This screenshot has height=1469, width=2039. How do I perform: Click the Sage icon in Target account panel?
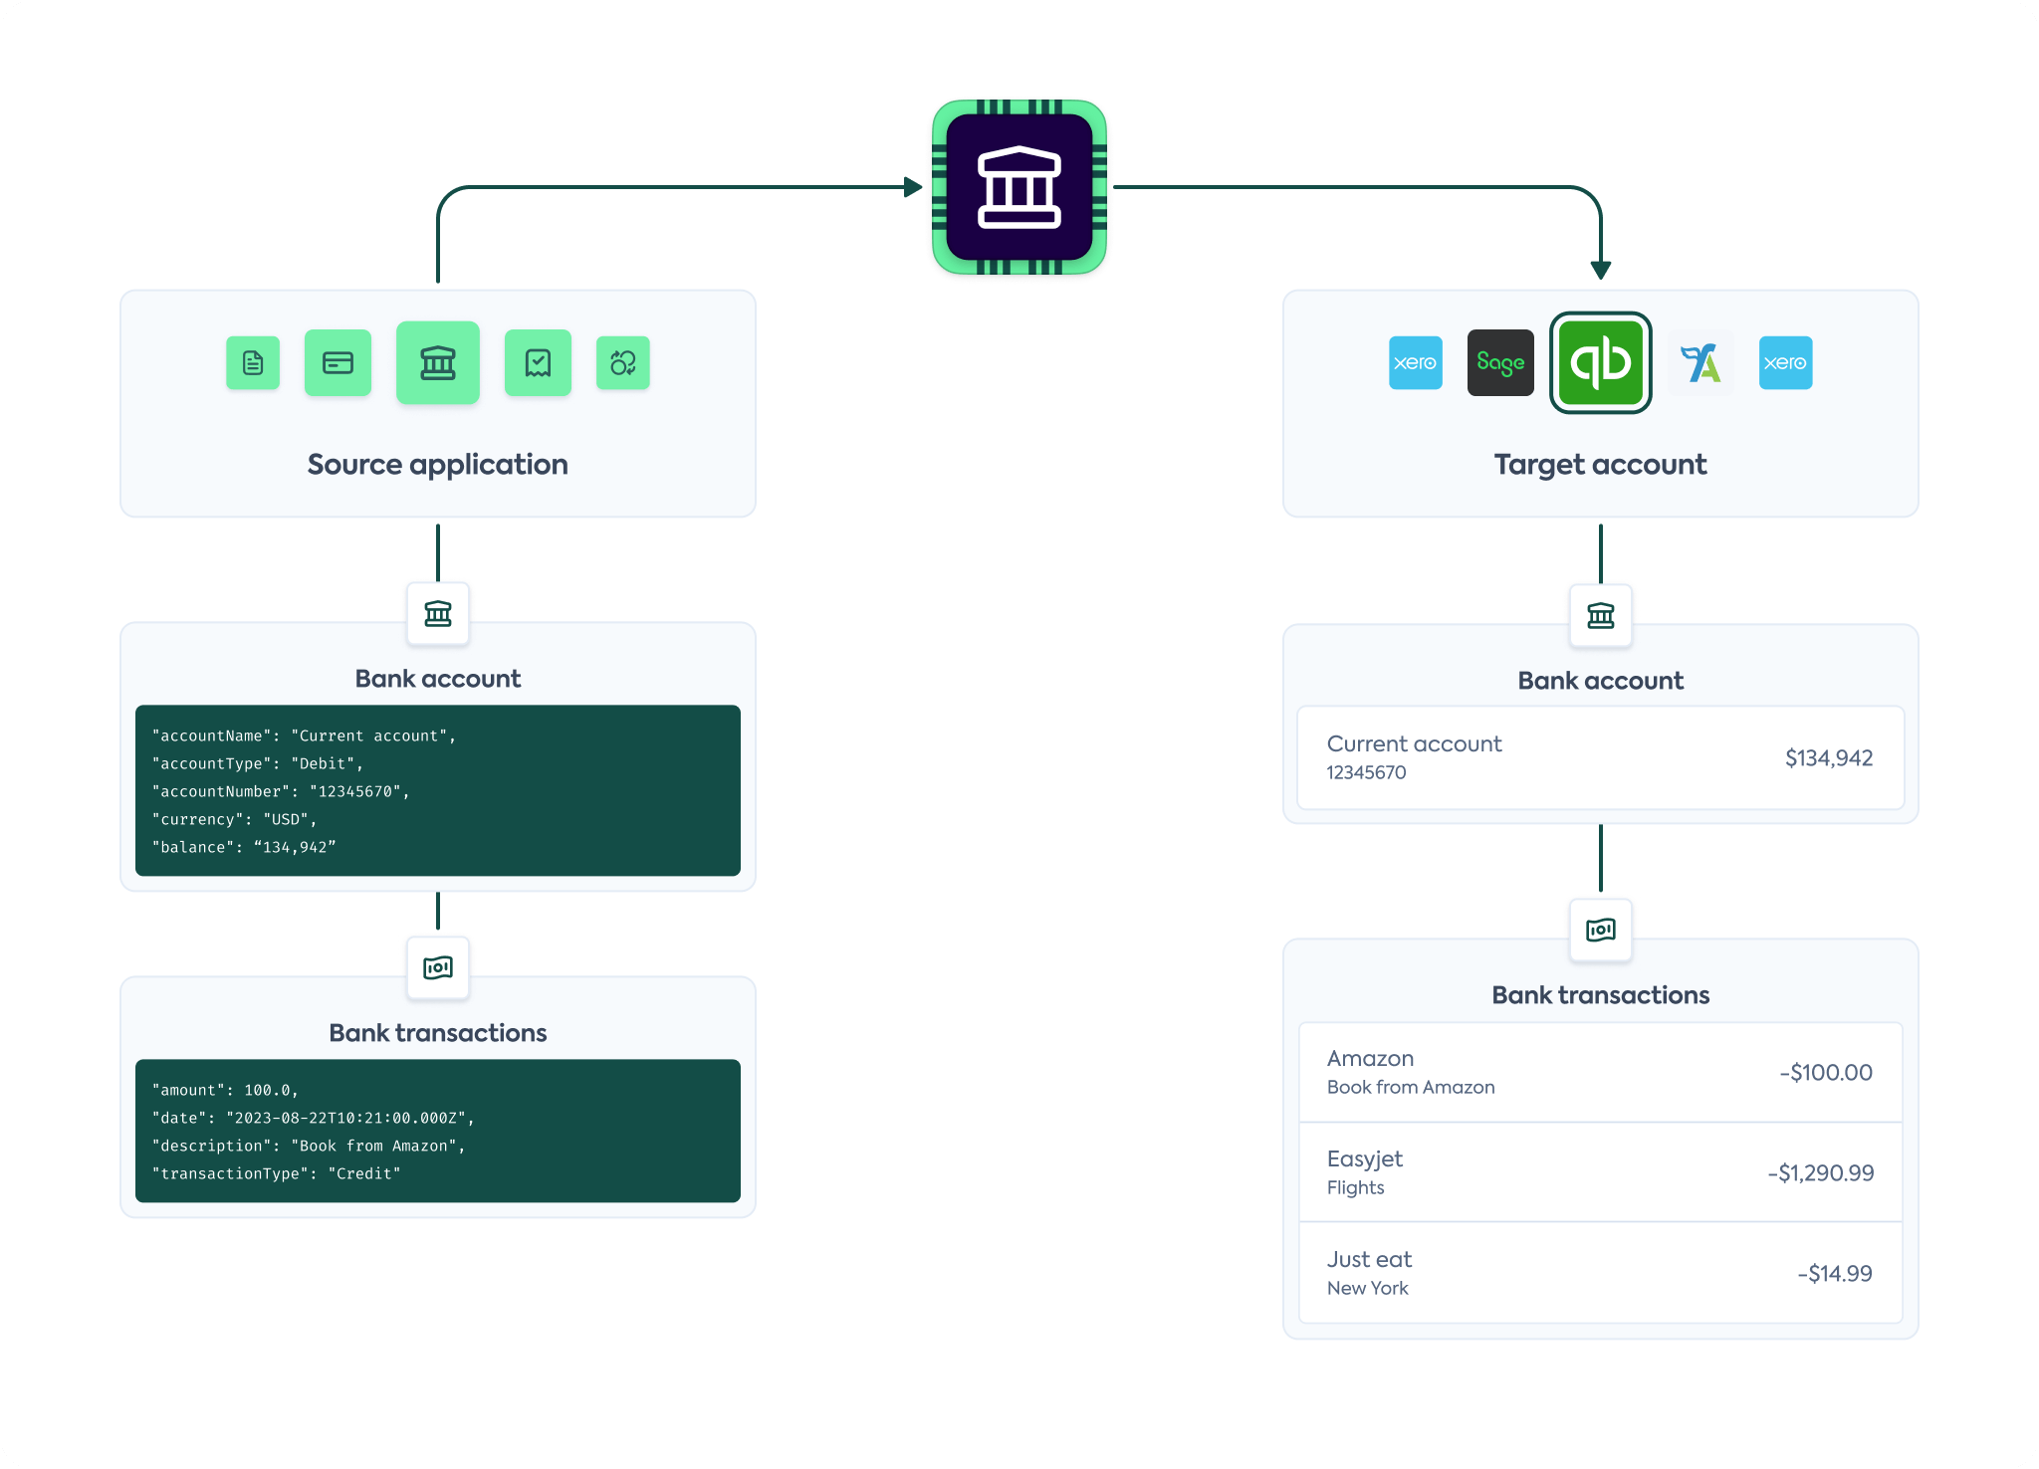[1500, 362]
